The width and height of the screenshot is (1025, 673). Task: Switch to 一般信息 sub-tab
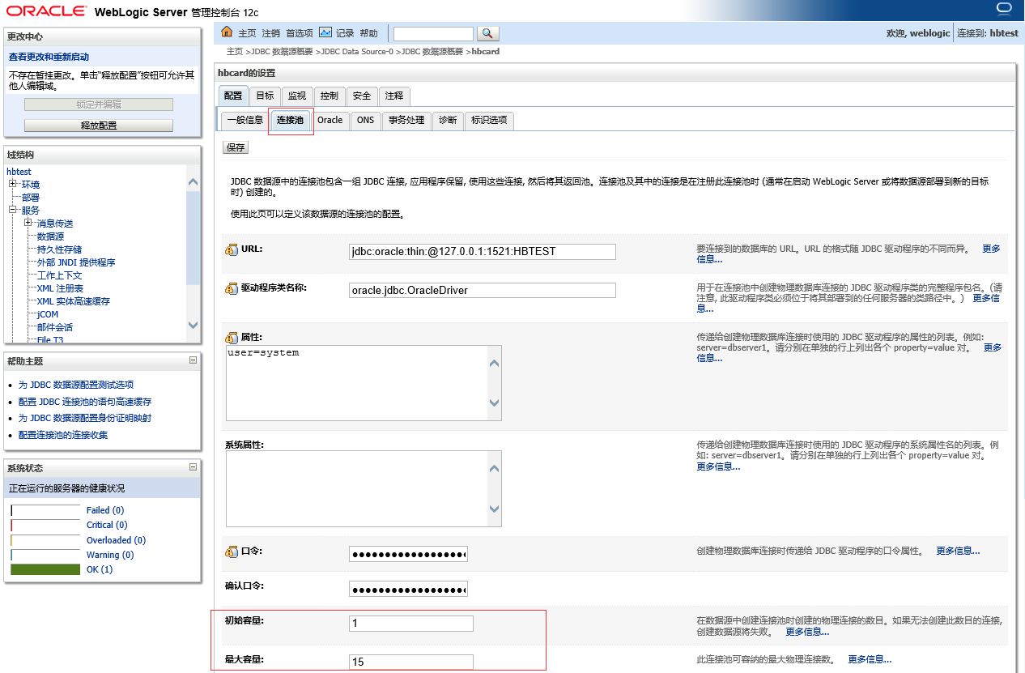point(245,120)
